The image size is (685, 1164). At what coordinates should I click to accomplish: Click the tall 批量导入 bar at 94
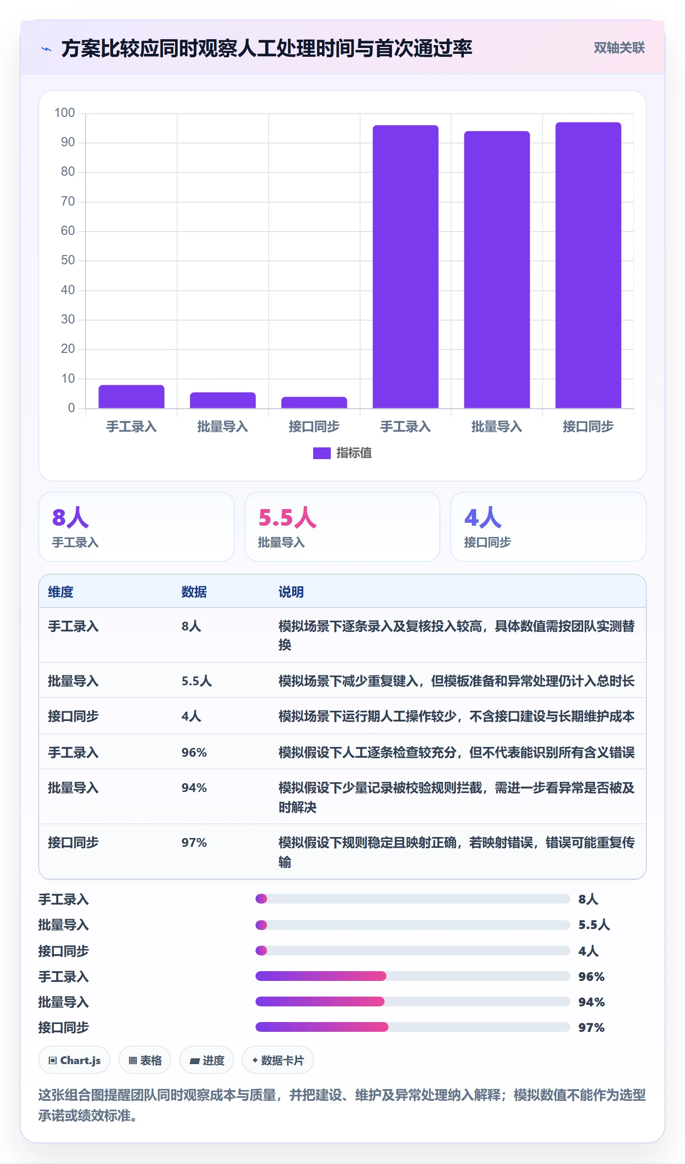tap(497, 270)
